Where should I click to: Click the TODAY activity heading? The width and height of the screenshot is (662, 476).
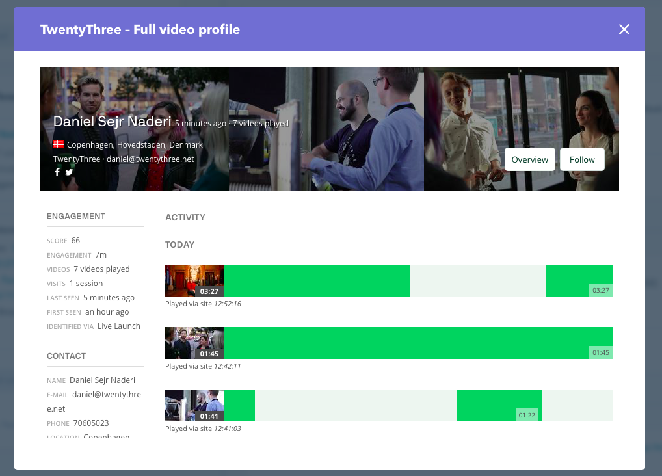(180, 245)
